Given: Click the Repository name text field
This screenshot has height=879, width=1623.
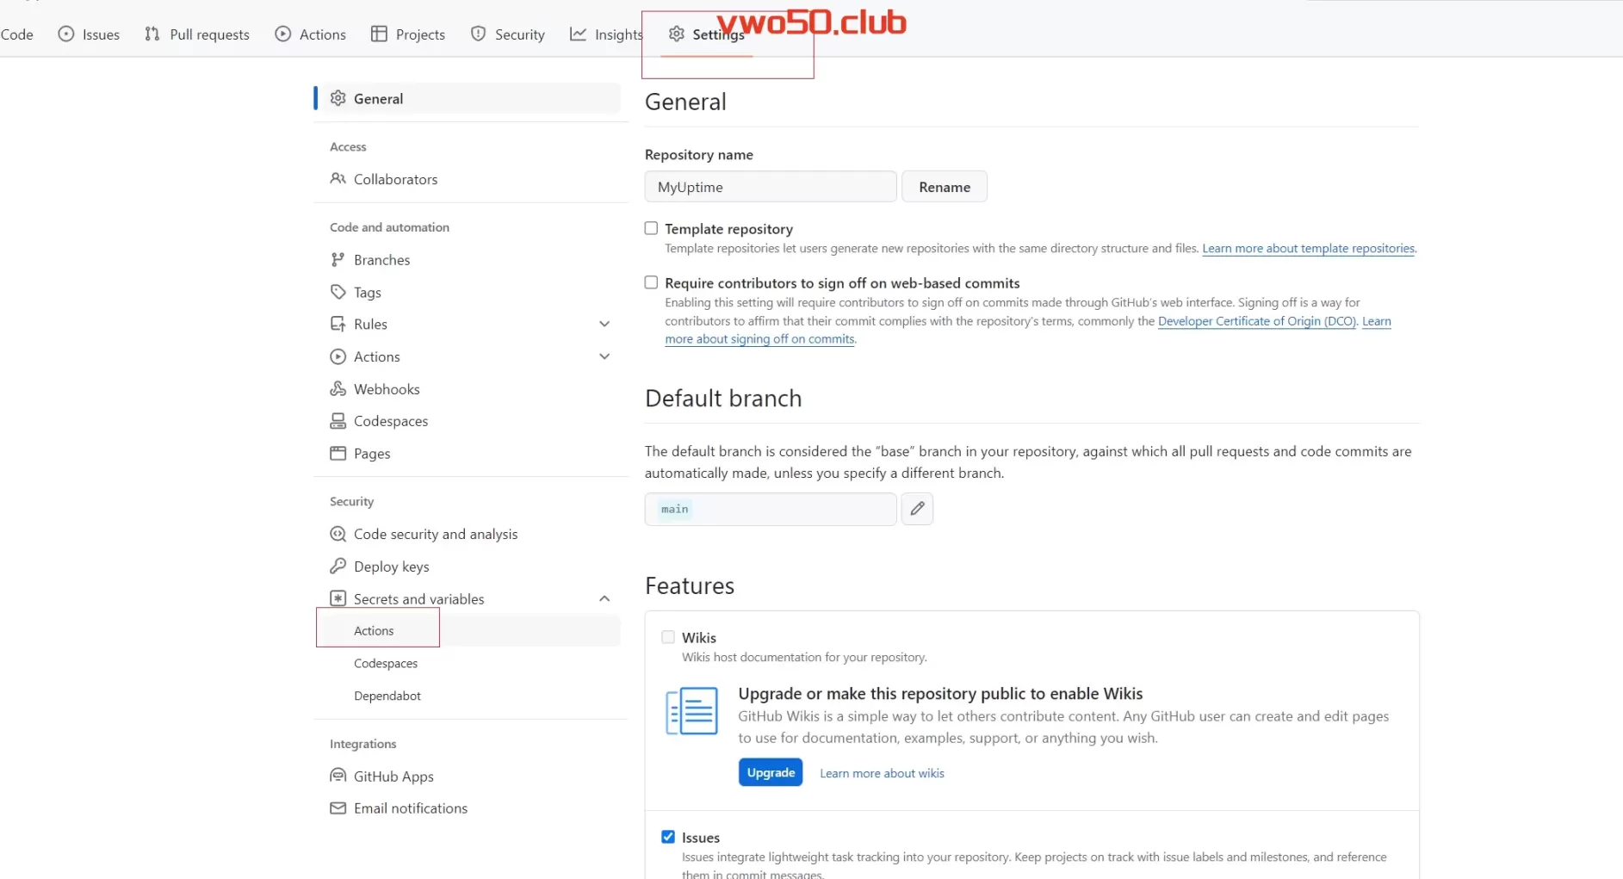Looking at the screenshot, I should click(770, 187).
